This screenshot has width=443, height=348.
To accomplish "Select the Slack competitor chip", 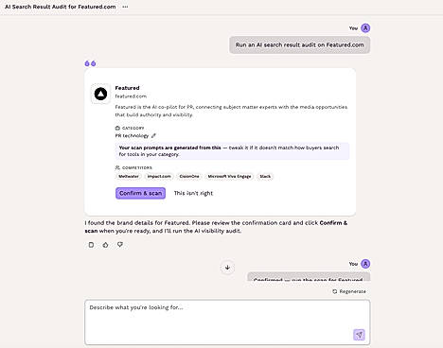I will [x=265, y=177].
